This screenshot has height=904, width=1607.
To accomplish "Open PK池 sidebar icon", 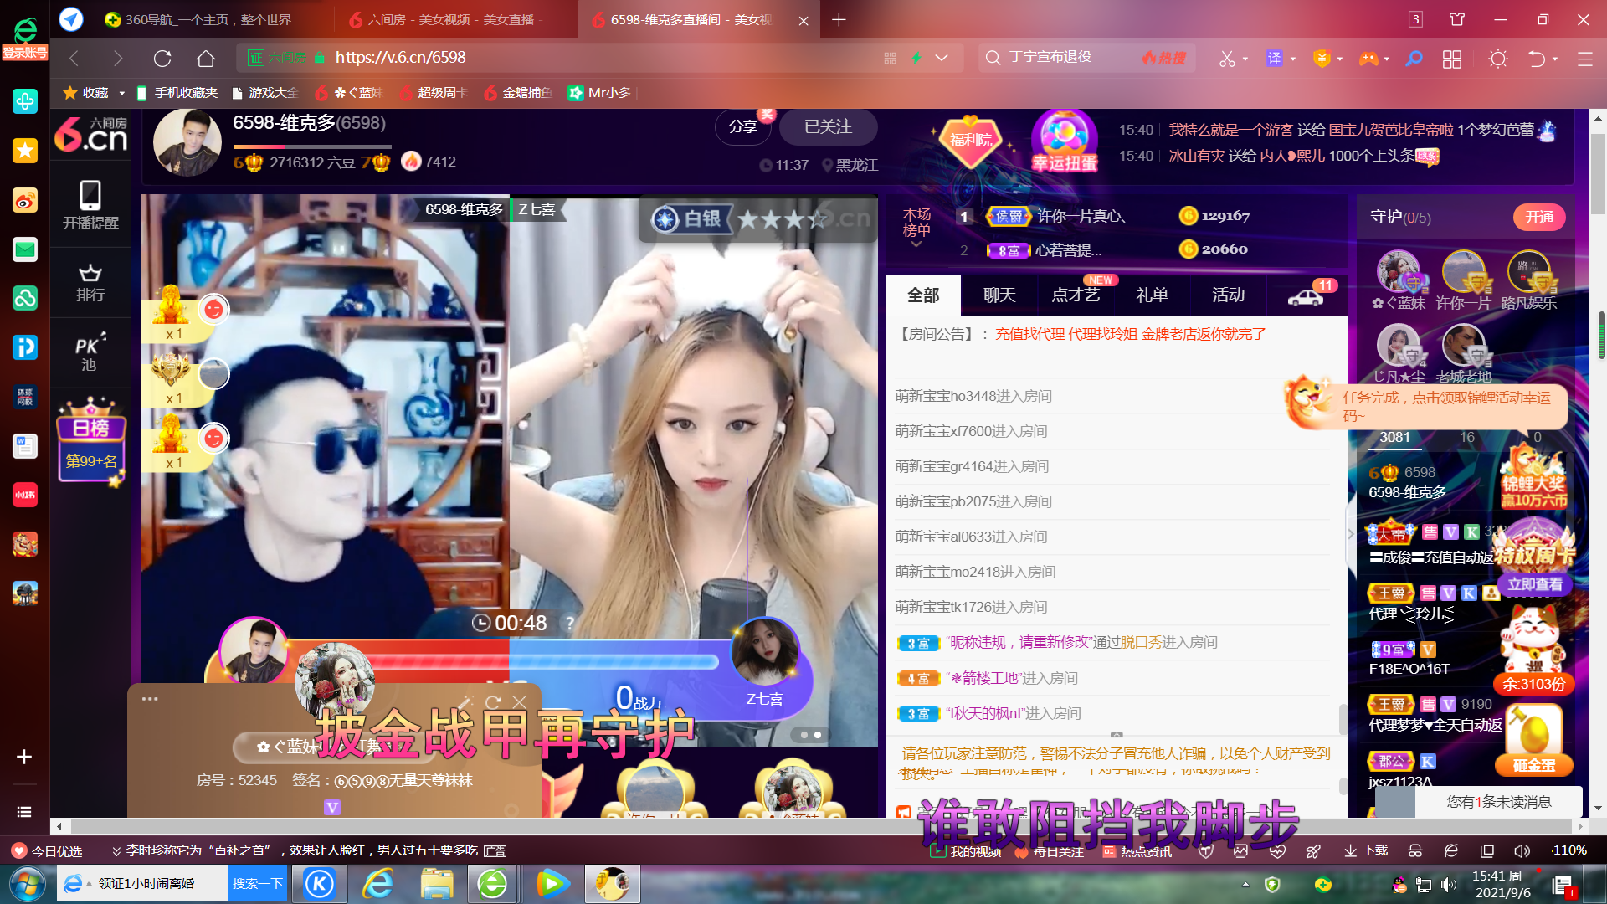I will (x=90, y=352).
